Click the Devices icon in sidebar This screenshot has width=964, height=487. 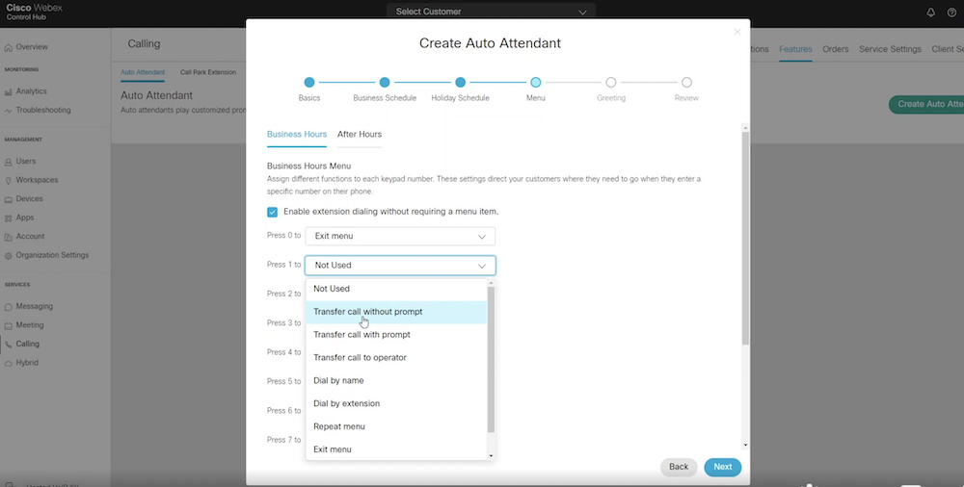point(9,199)
